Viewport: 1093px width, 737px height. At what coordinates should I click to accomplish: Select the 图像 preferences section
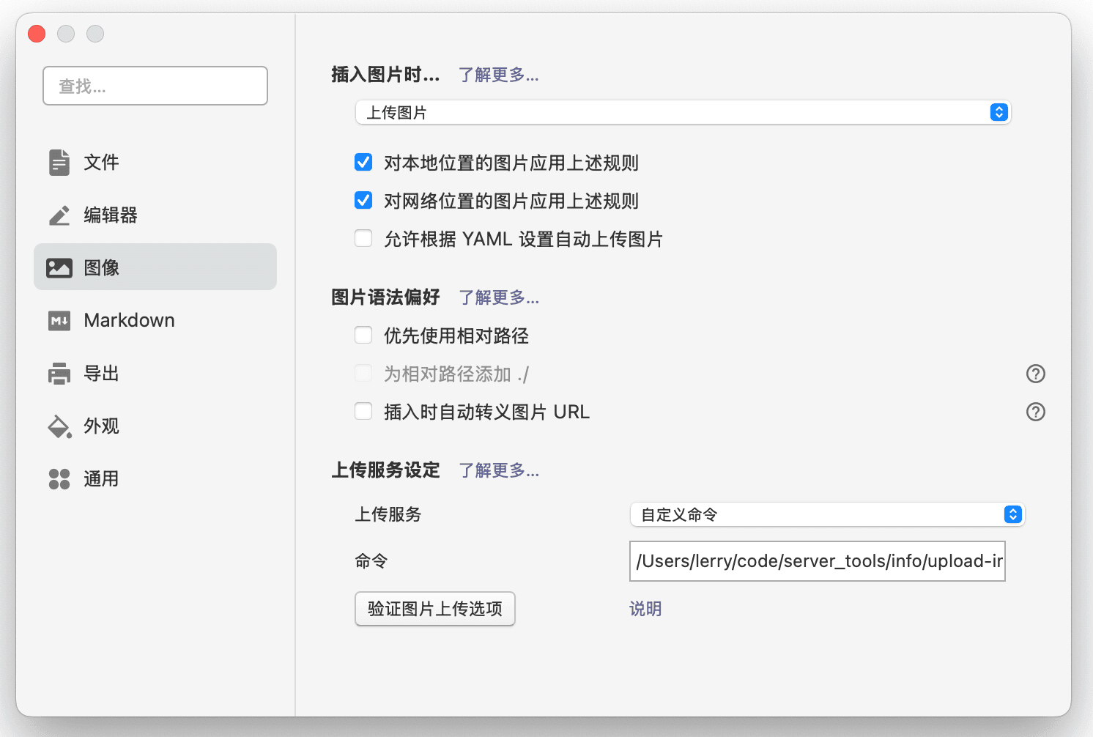point(155,267)
